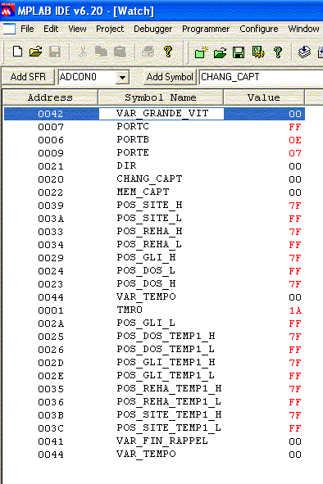The width and height of the screenshot is (323, 484).
Task: Click the Print icon
Action: (x=148, y=52)
